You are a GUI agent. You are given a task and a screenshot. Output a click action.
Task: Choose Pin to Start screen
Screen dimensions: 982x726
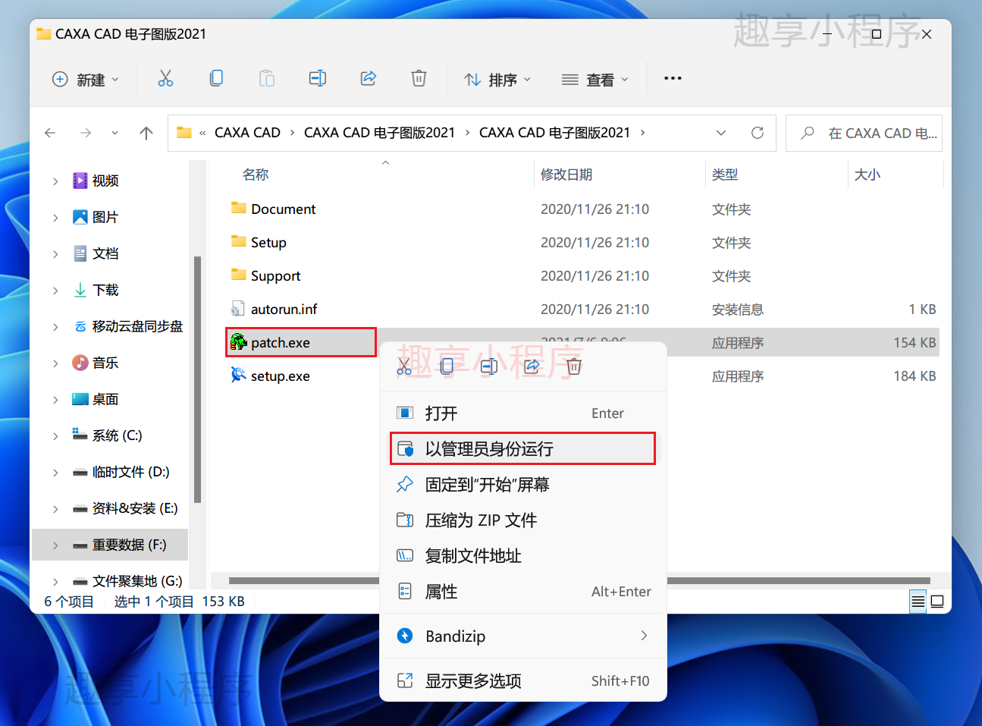click(x=523, y=484)
